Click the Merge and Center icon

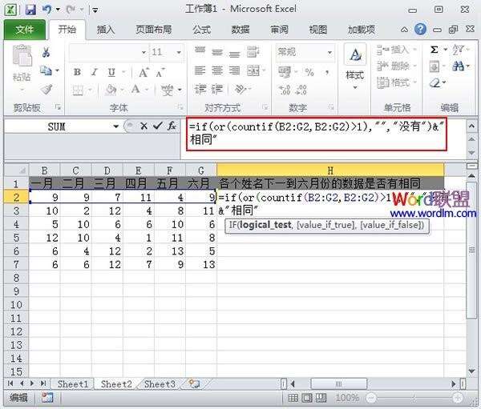point(253,70)
